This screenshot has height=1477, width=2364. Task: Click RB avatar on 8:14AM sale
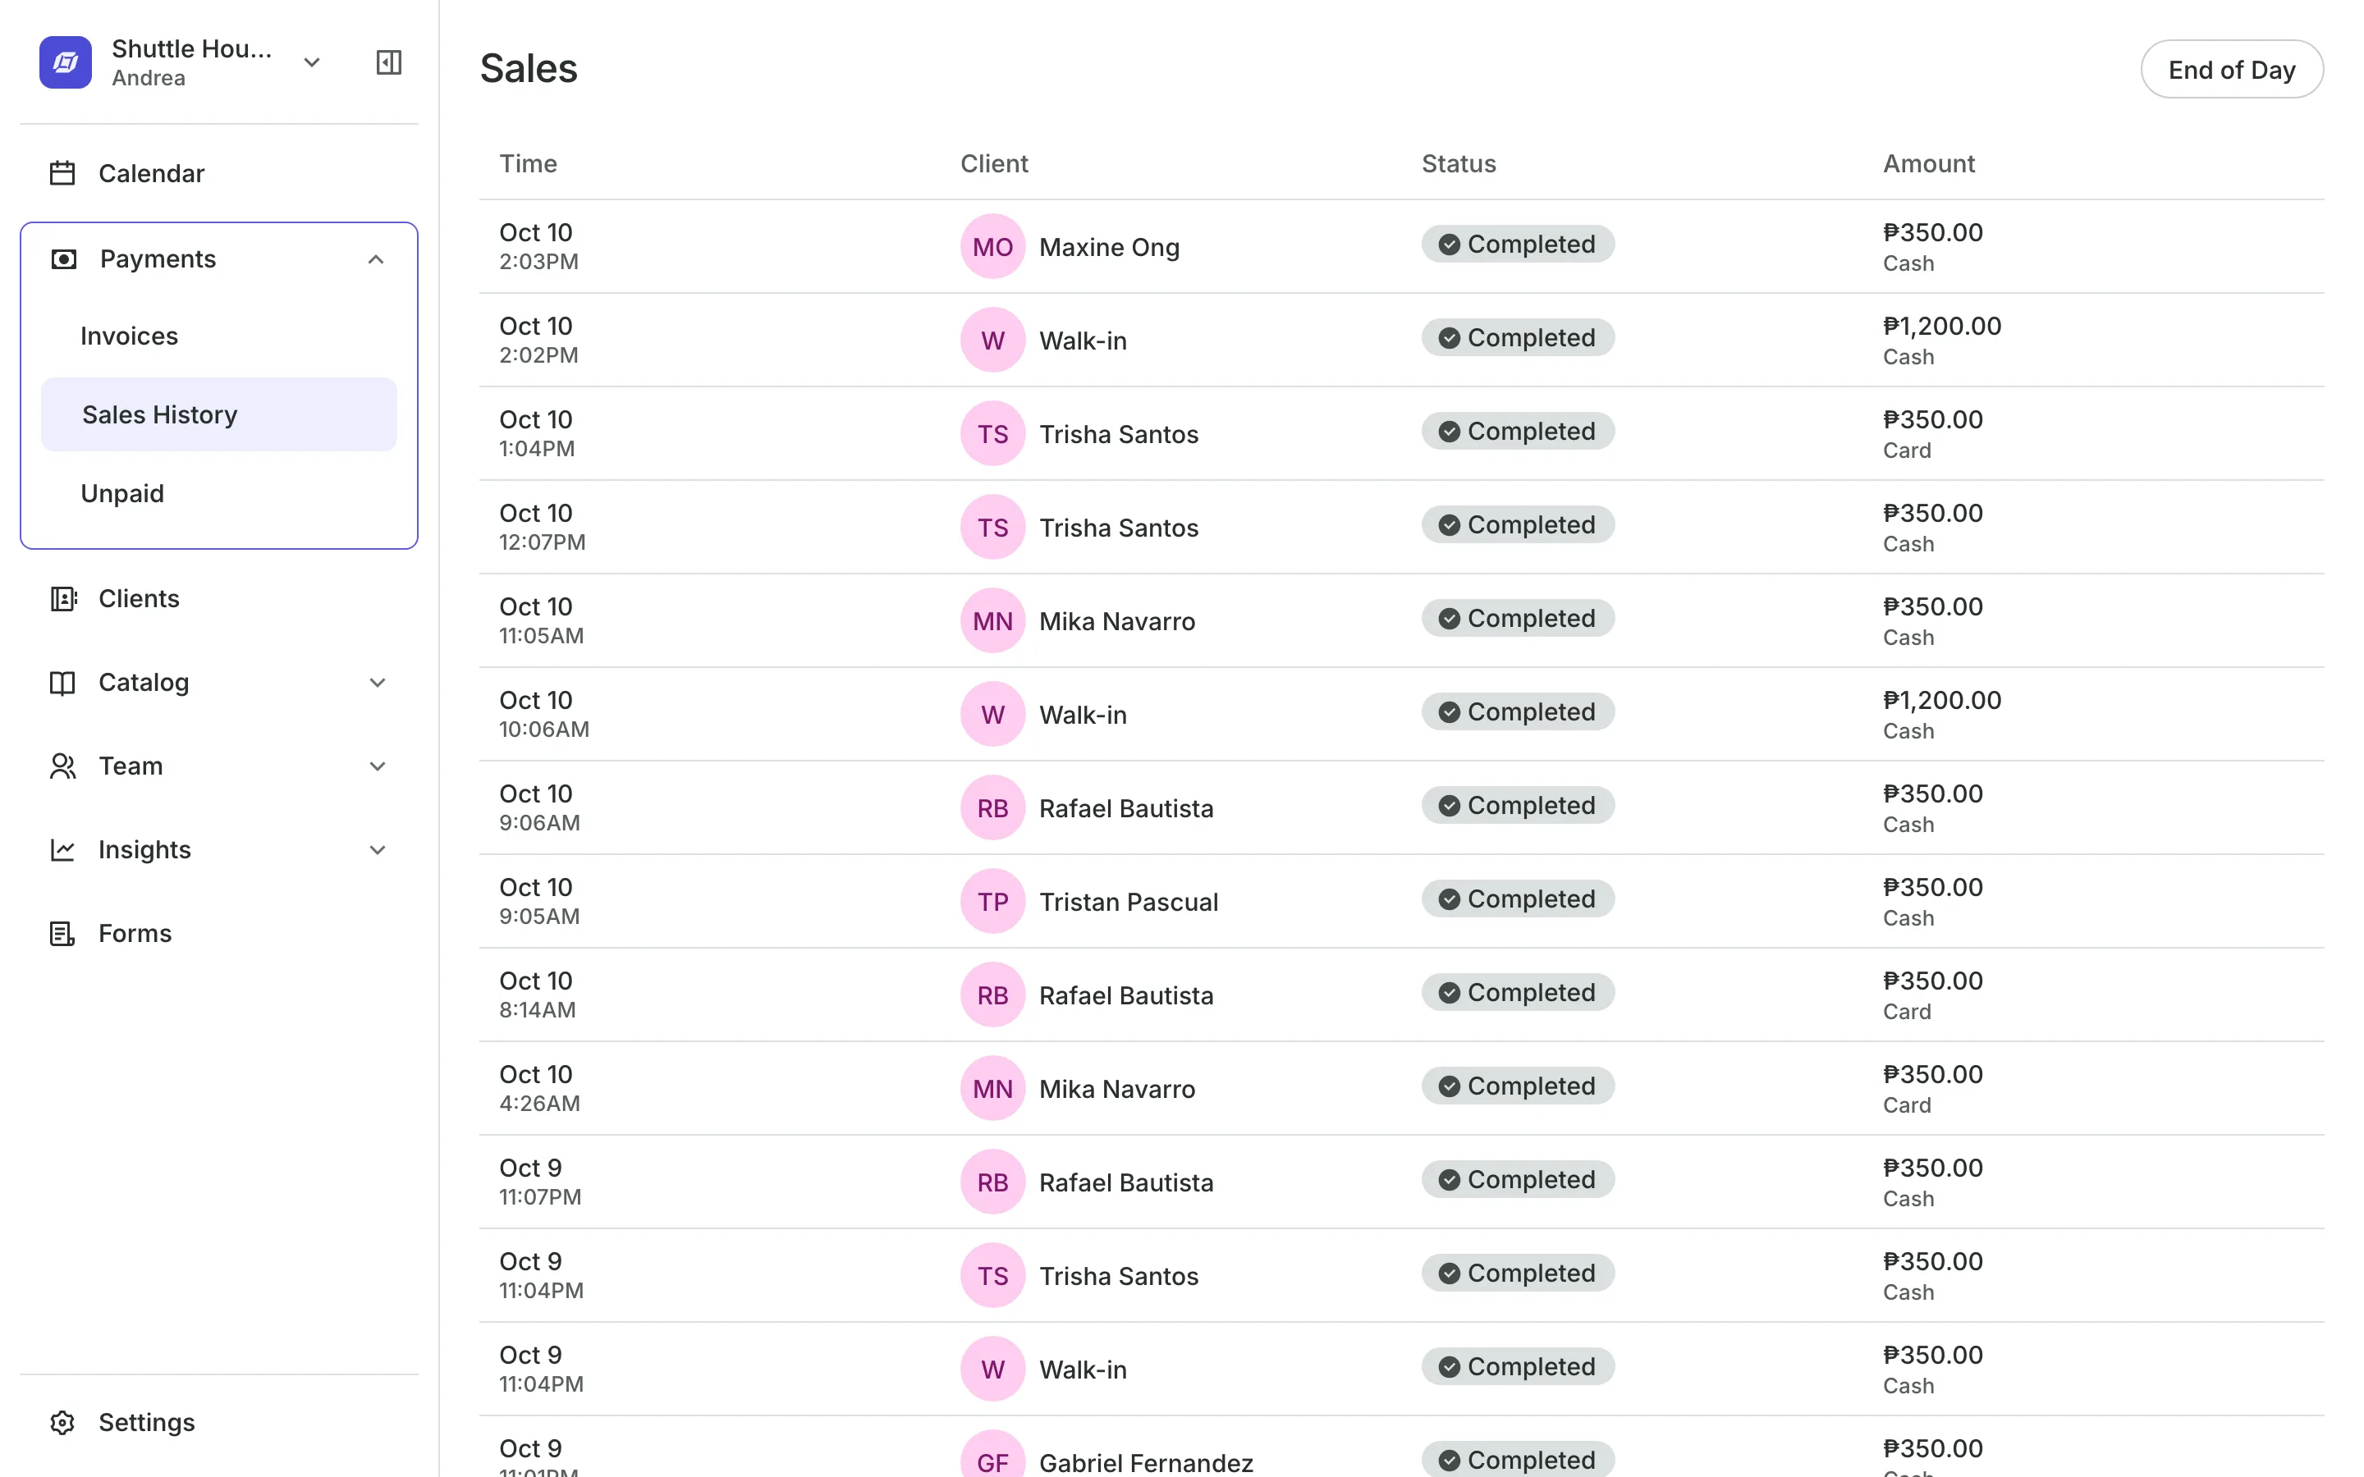point(992,995)
